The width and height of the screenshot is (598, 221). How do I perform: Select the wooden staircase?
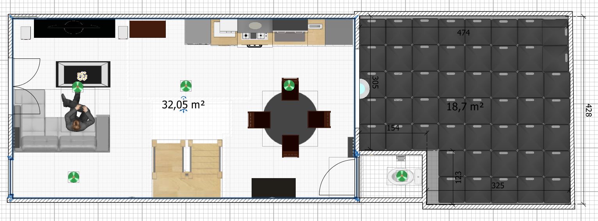pos(187,168)
